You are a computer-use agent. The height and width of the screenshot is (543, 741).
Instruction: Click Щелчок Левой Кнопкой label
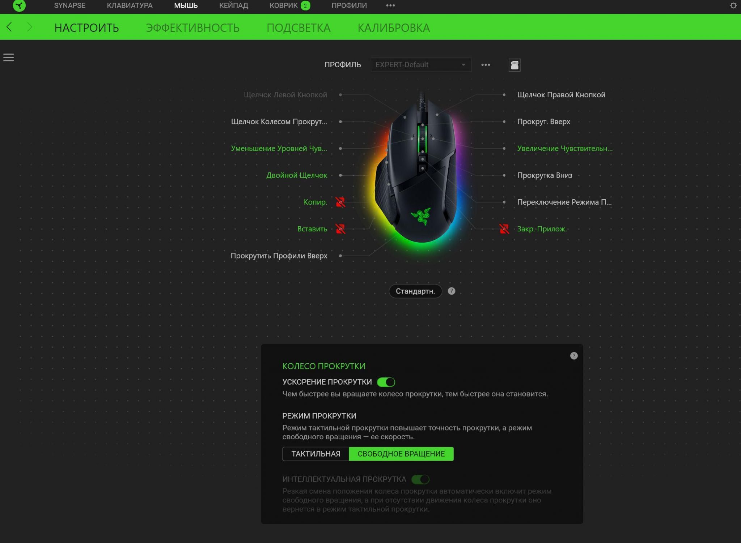point(285,95)
